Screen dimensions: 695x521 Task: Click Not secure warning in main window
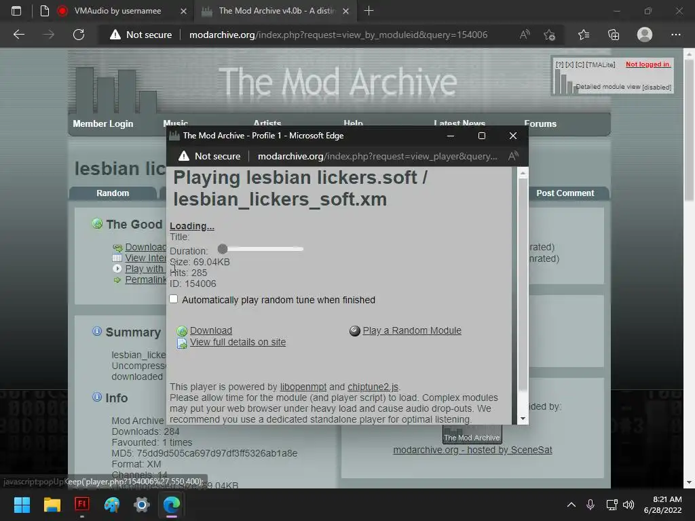141,35
